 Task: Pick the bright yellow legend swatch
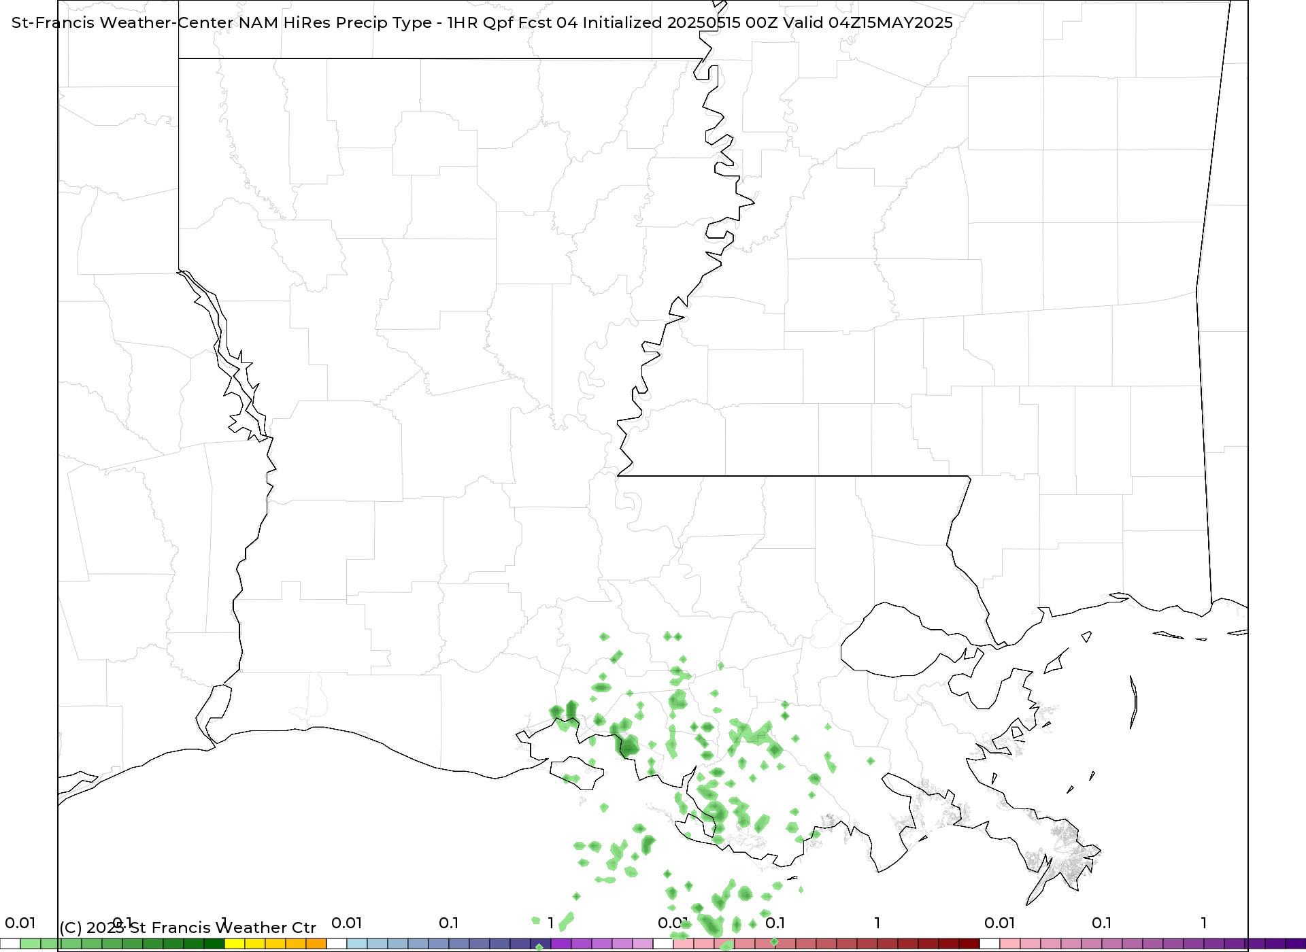click(x=235, y=944)
